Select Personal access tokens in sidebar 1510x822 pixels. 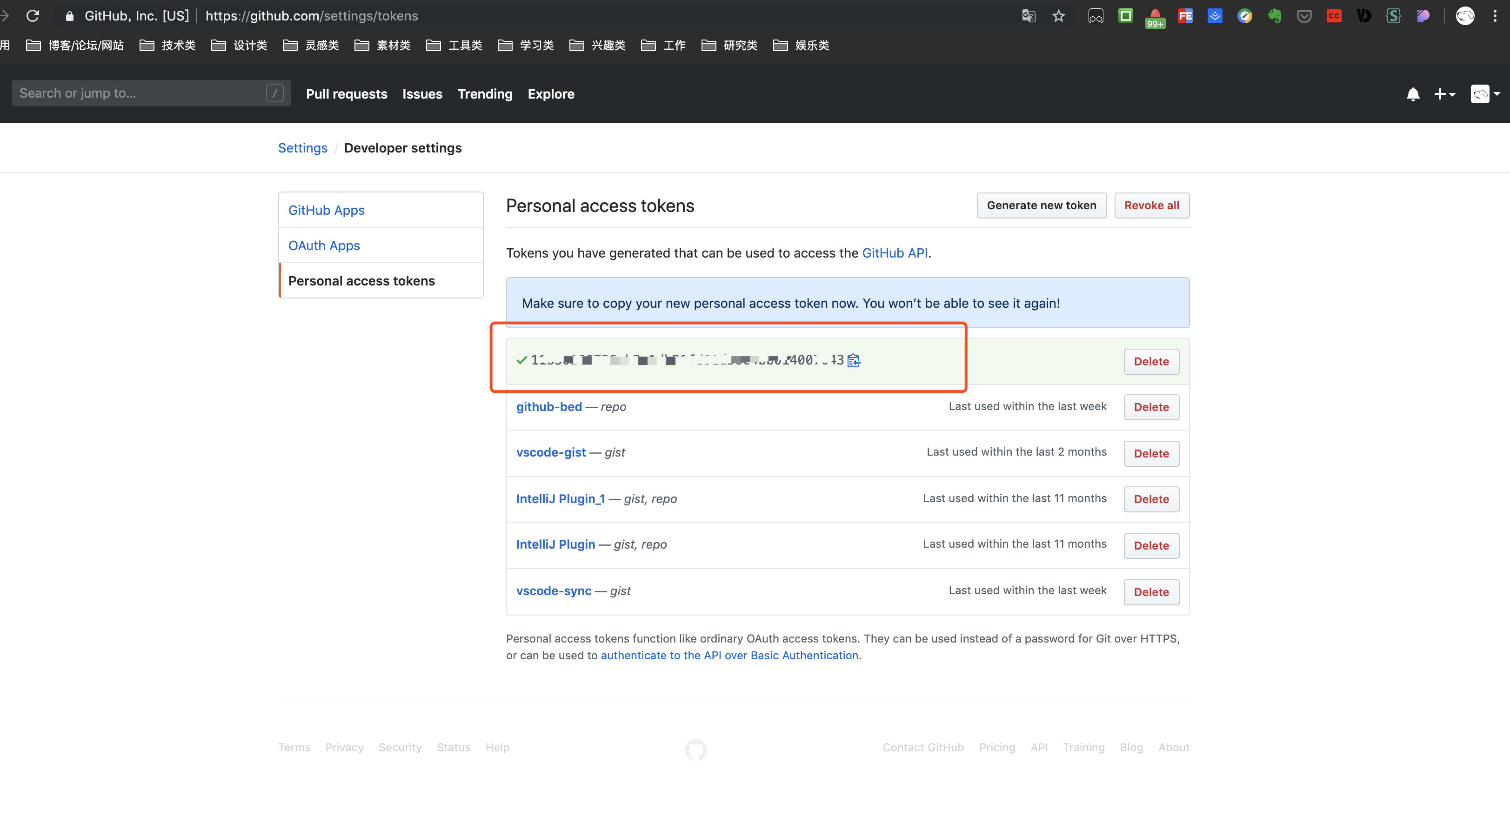pyautogui.click(x=381, y=281)
